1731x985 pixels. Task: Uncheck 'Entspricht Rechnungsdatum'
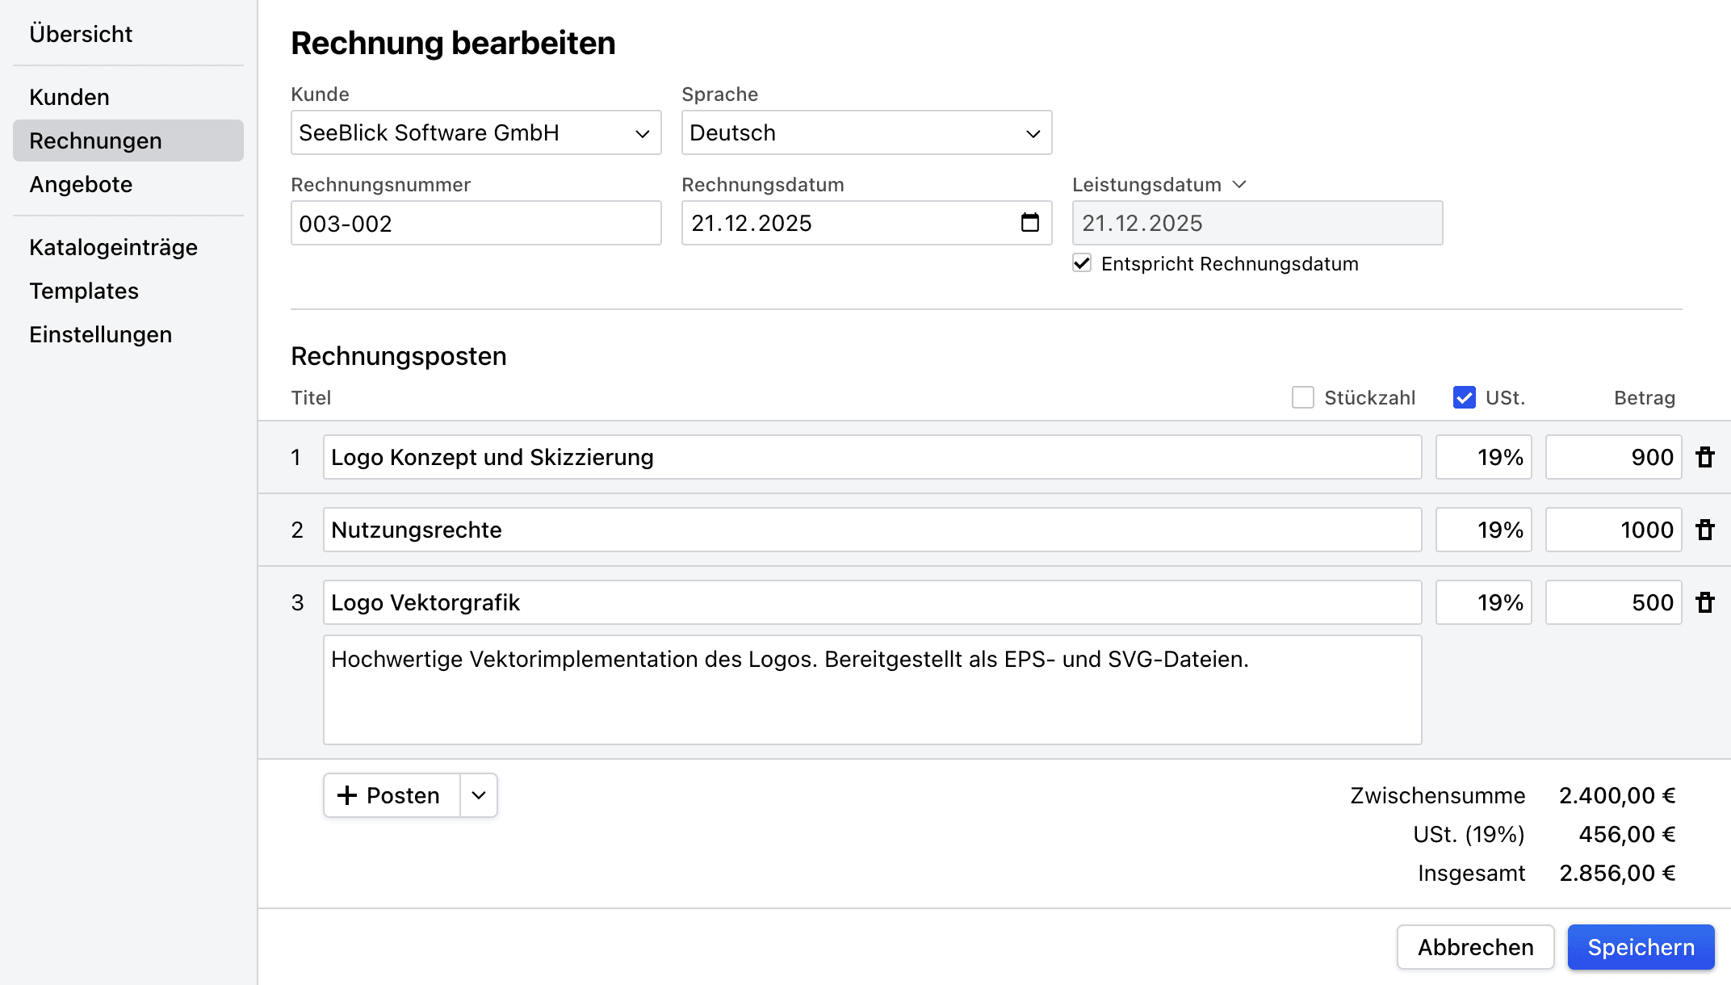click(x=1082, y=262)
